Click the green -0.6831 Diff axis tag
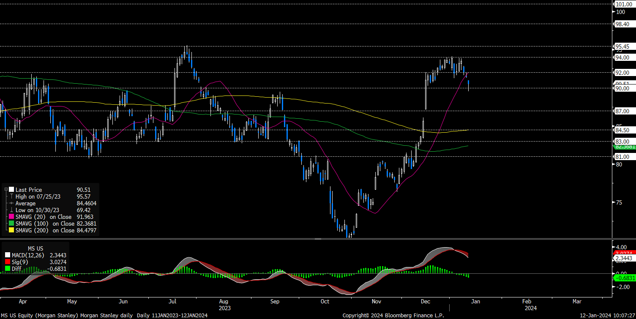This screenshot has width=636, height=319. [x=625, y=278]
